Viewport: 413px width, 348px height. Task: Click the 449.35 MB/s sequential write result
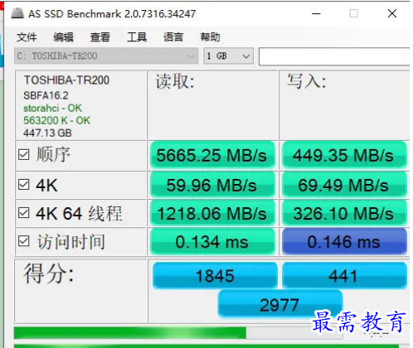click(344, 155)
